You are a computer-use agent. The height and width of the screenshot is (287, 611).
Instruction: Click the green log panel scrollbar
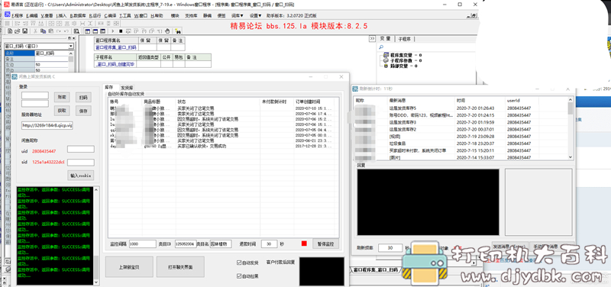pos(97,236)
